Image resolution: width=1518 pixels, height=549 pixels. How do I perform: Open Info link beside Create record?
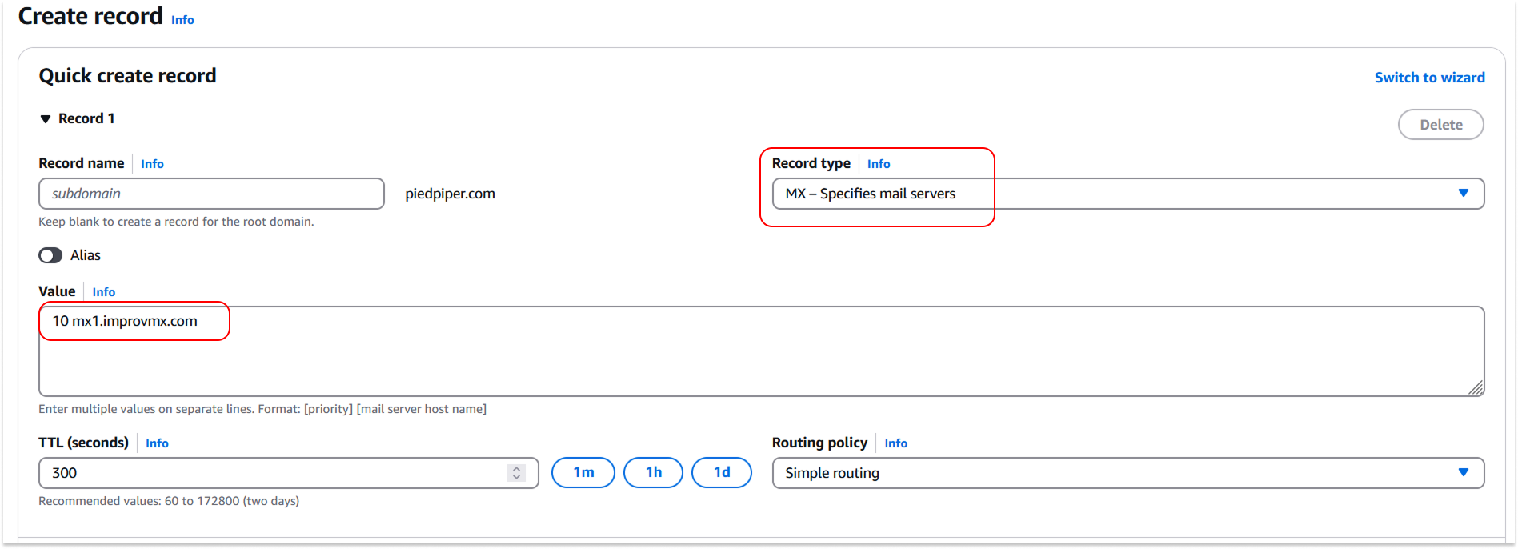point(182,20)
